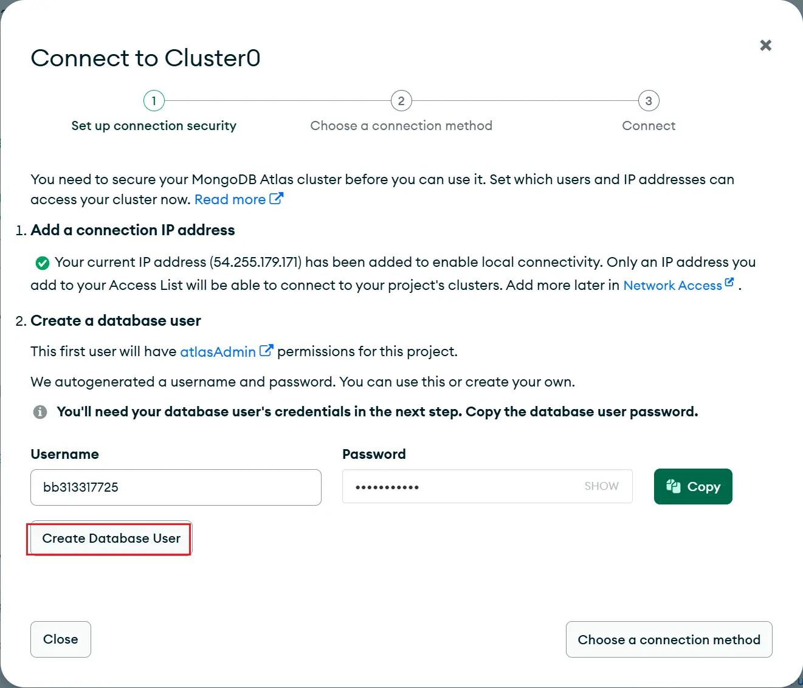The image size is (803, 688).
Task: Click the external link icon beside Read more
Action: (x=277, y=199)
